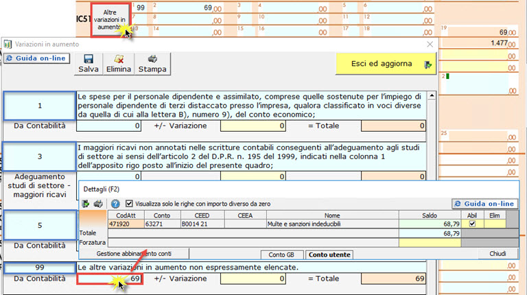Screen dimensions: 527x295
Task: Click IC51 column 4 amount field
Action: pyautogui.click(x=293, y=8)
